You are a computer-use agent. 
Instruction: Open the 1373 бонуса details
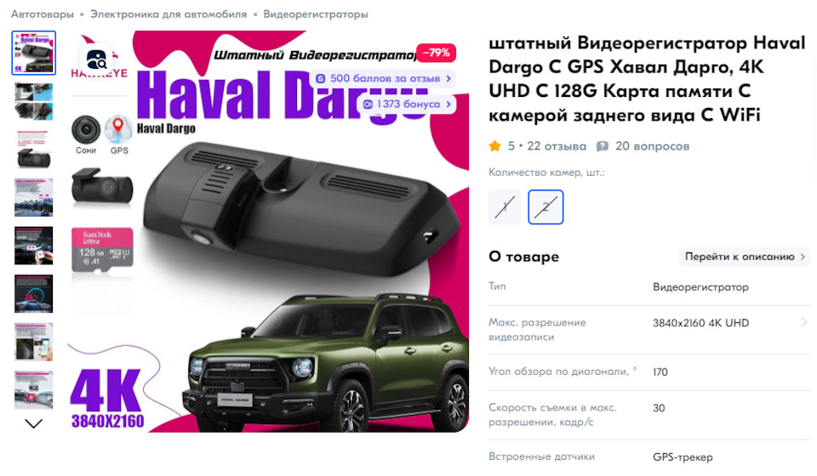coord(407,104)
